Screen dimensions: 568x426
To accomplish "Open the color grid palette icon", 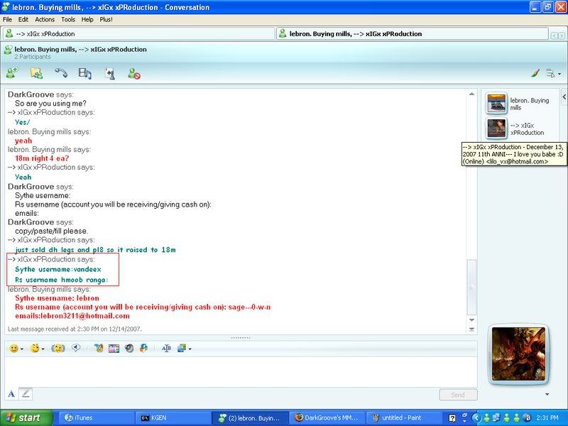I will tap(114, 349).
